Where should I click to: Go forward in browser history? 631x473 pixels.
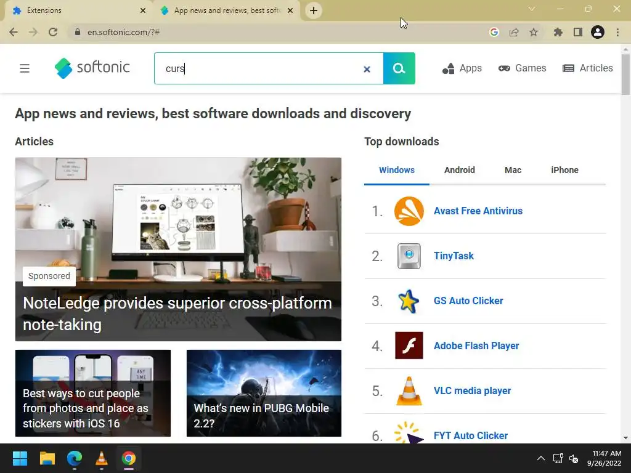pos(33,32)
